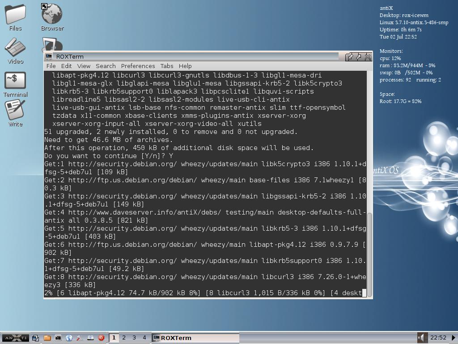The height and width of the screenshot is (344, 458).
Task: Open the View menu in ROXTerm
Action: pyautogui.click(x=84, y=66)
